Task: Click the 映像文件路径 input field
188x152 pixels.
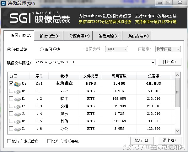Action: [x=95, y=62]
